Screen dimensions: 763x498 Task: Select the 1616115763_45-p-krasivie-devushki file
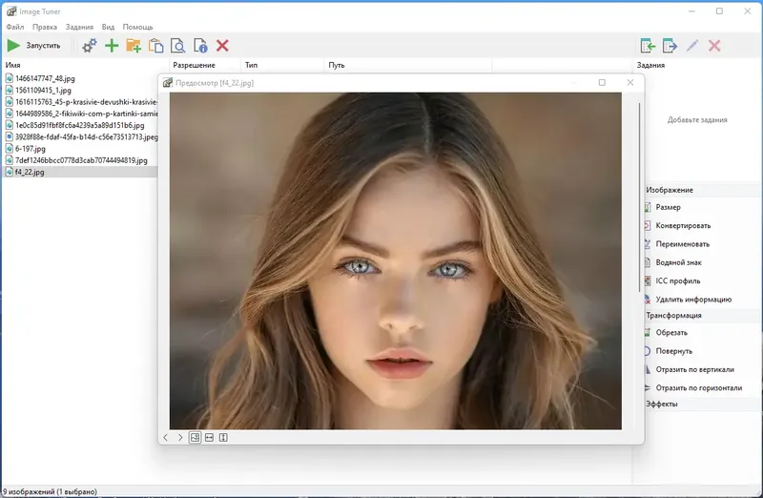(x=81, y=102)
